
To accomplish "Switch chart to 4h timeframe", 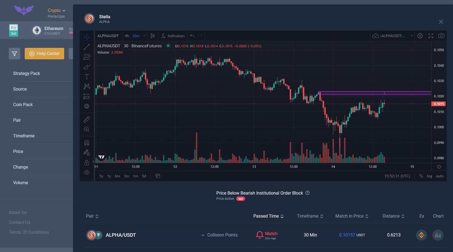I will 127,36.
